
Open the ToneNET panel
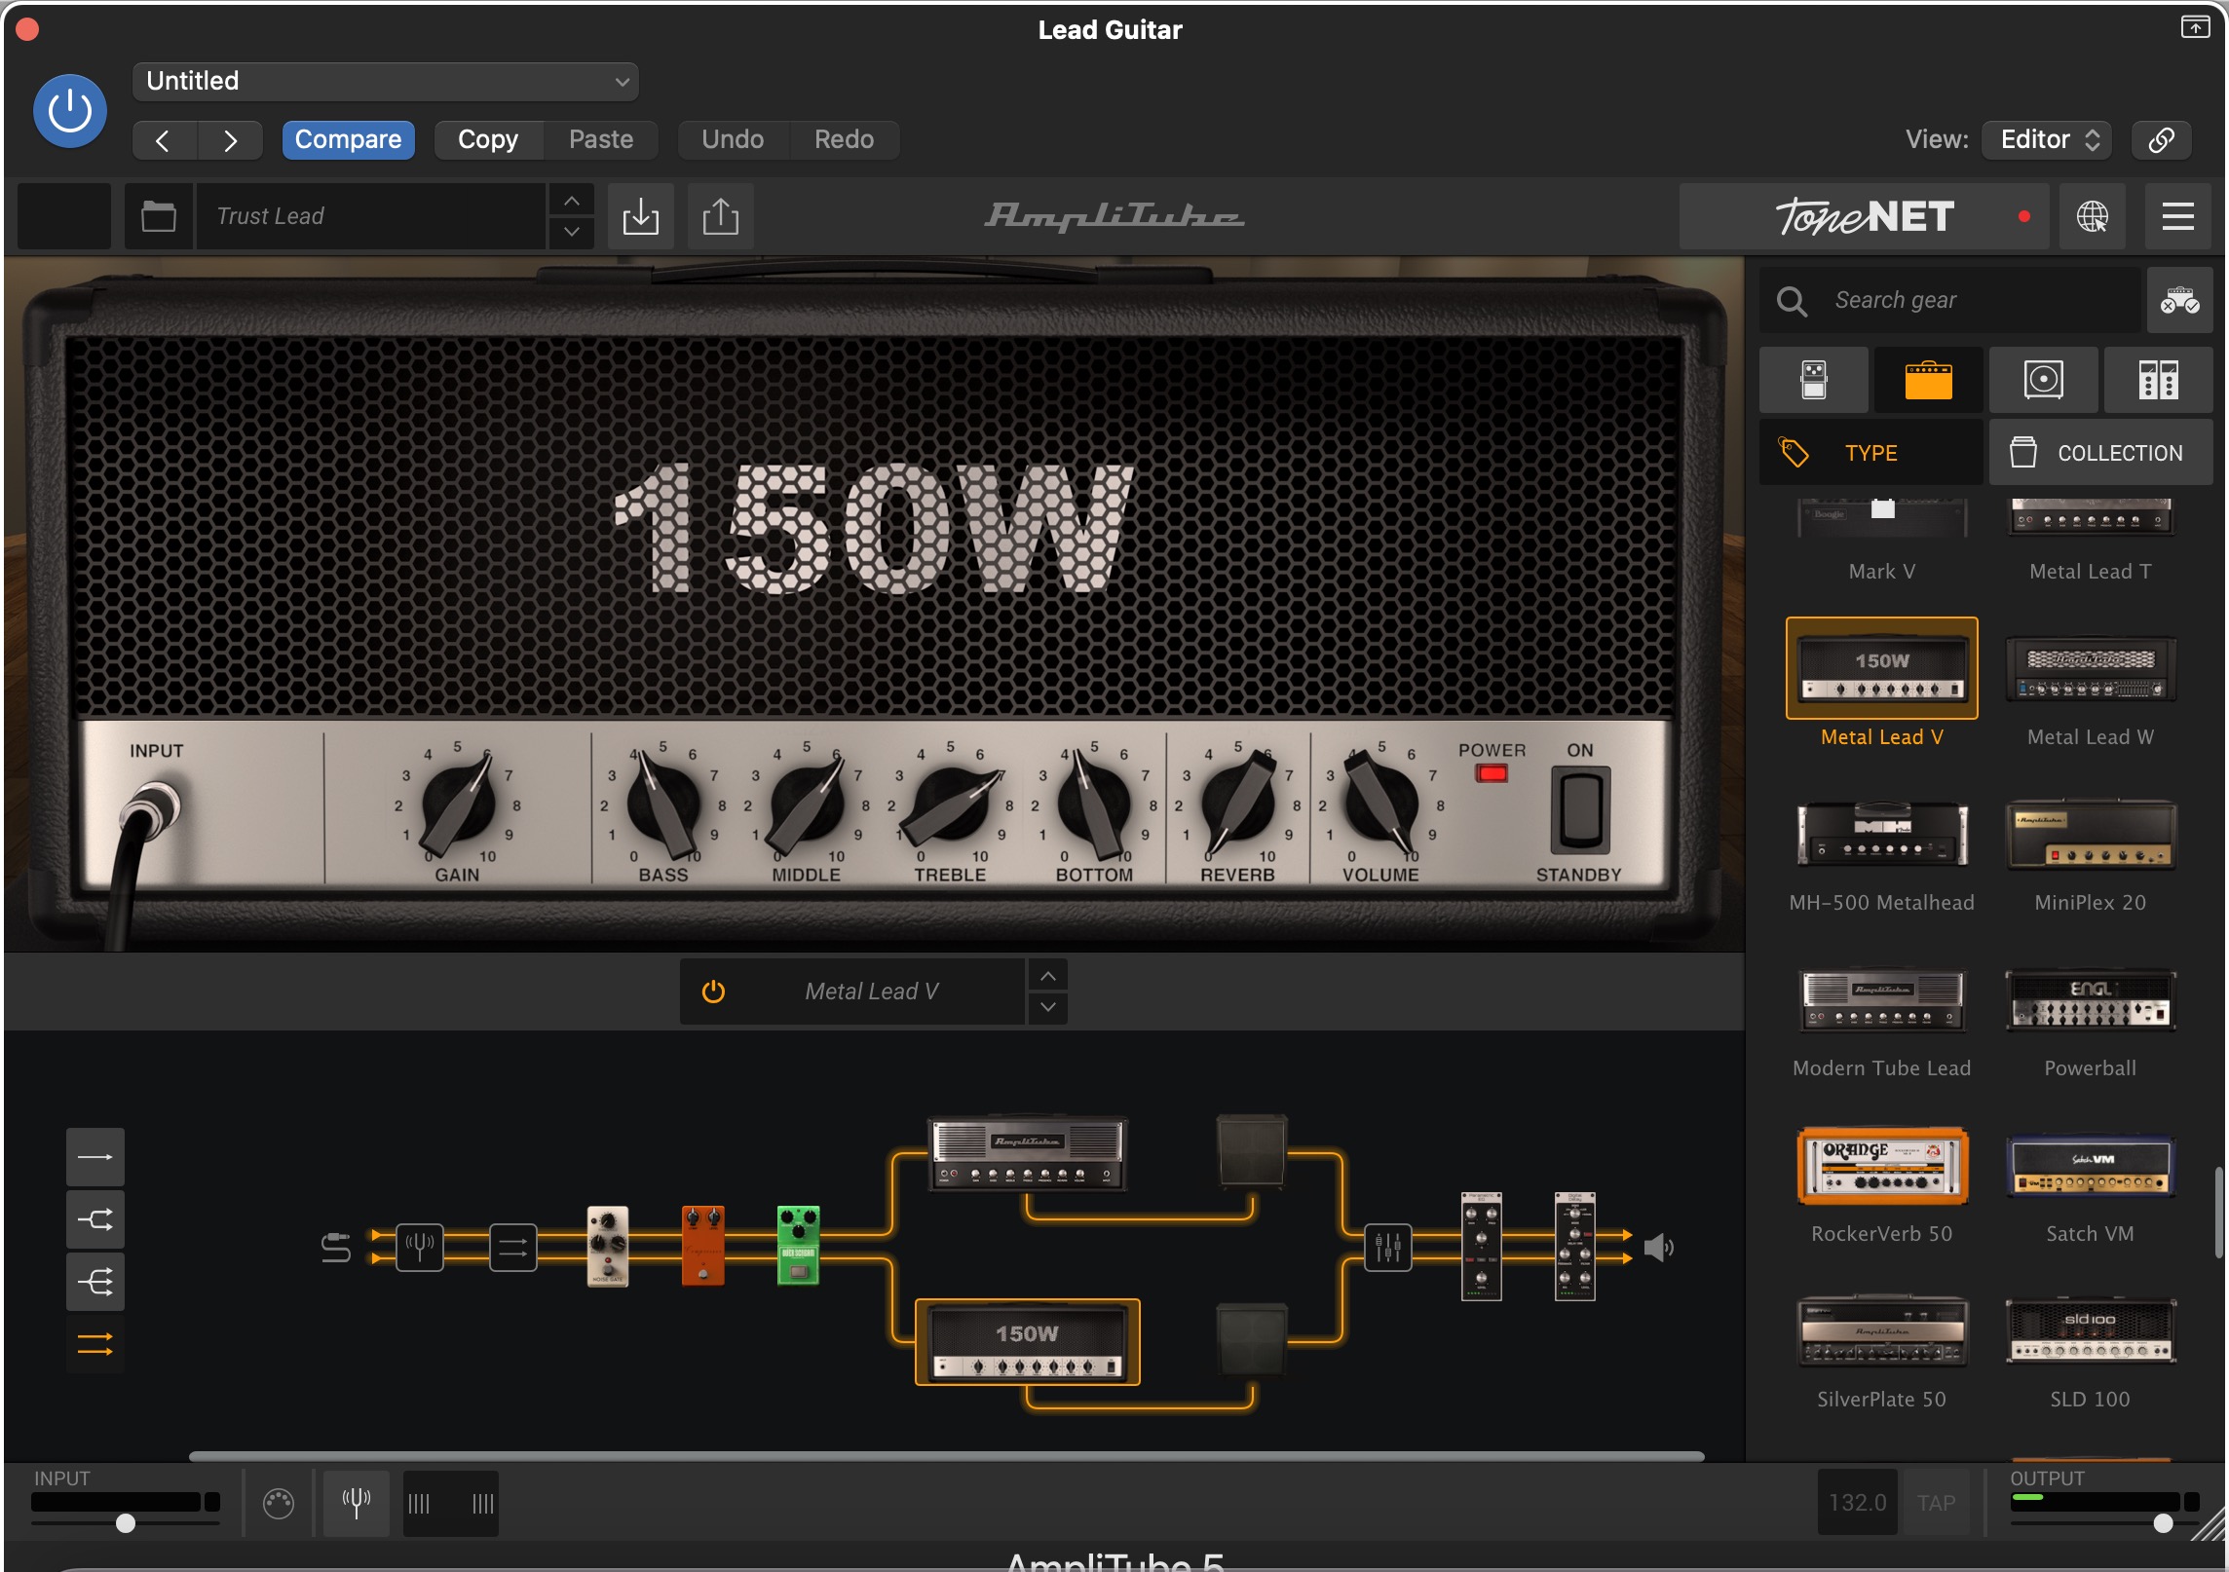(x=1865, y=216)
